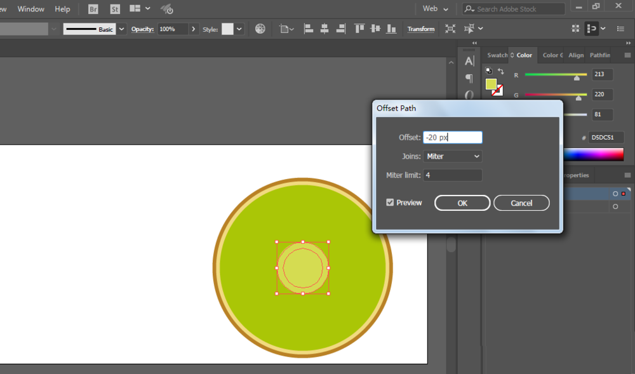This screenshot has width=635, height=374.
Task: Click the yellow-green fill color swatch
Action: (491, 84)
